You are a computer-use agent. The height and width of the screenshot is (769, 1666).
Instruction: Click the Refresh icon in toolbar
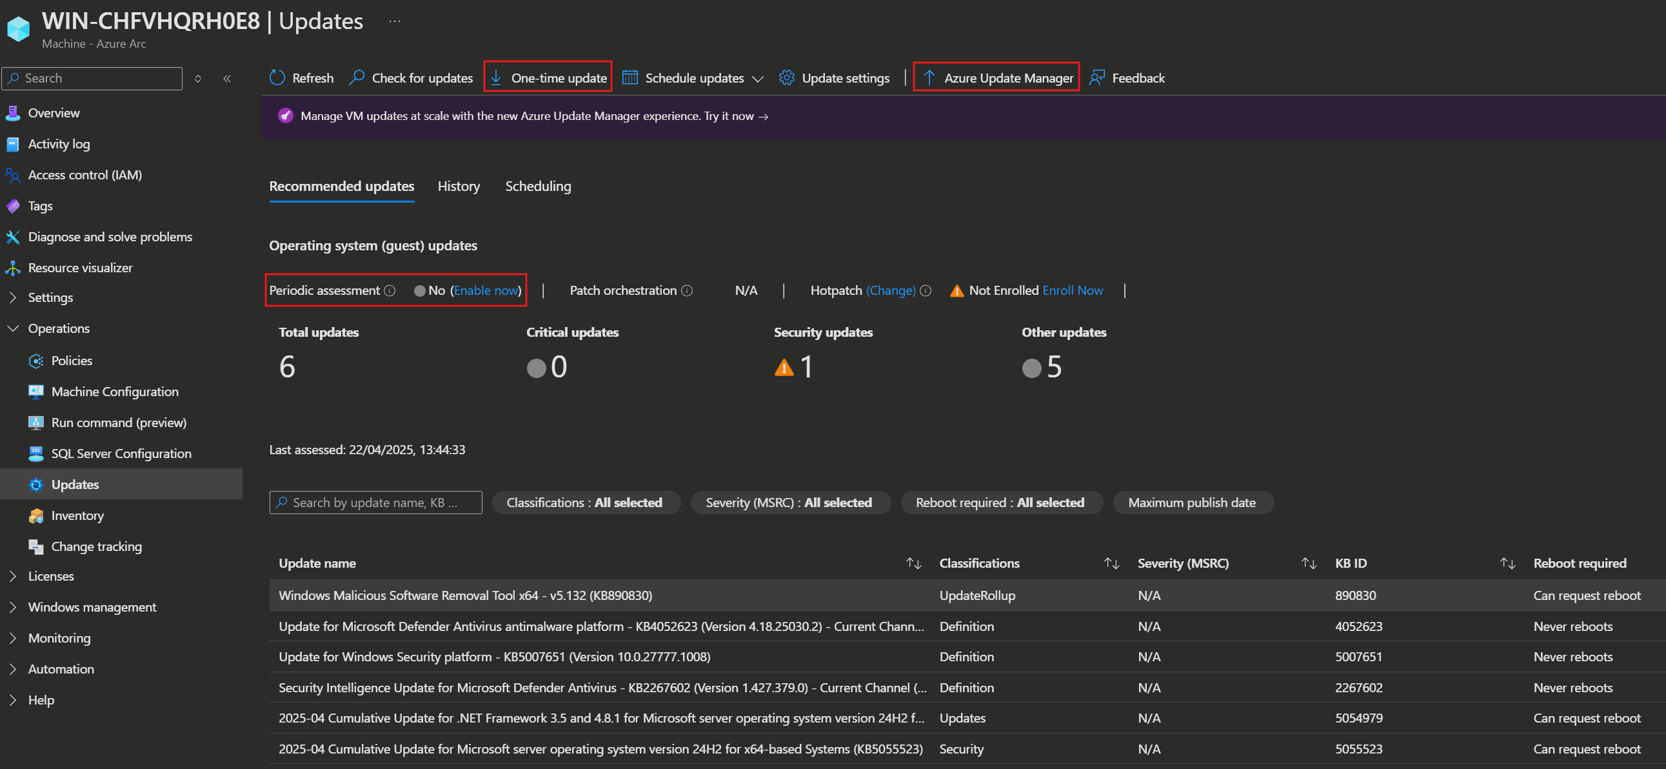pyautogui.click(x=277, y=77)
